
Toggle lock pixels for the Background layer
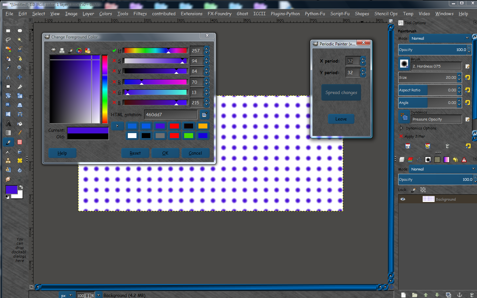pyautogui.click(x=413, y=190)
